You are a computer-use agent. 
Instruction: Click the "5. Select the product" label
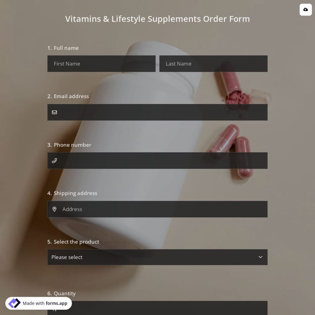[73, 241]
